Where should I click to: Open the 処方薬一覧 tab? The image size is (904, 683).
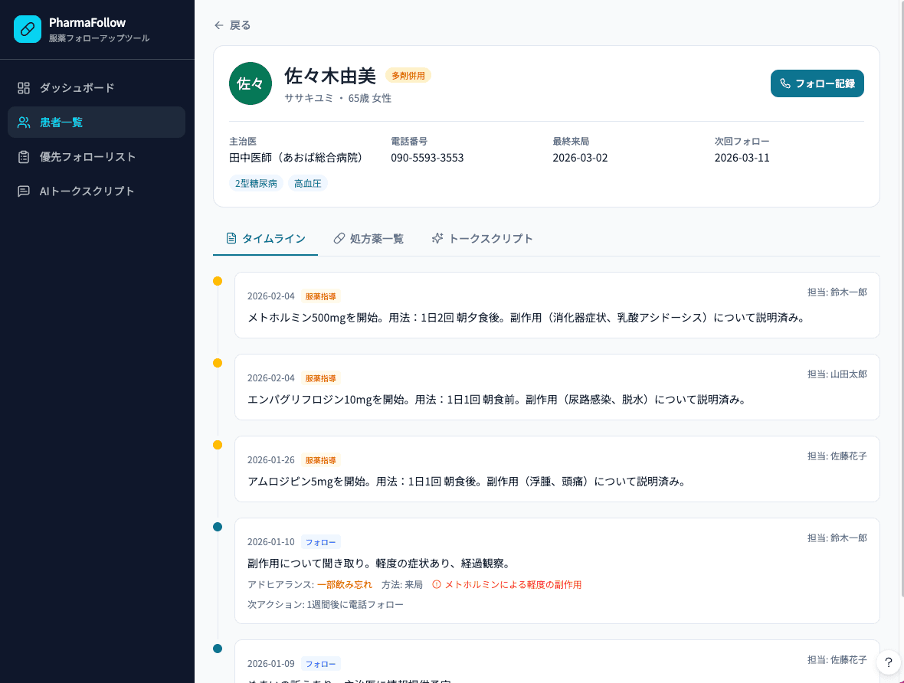(x=368, y=238)
